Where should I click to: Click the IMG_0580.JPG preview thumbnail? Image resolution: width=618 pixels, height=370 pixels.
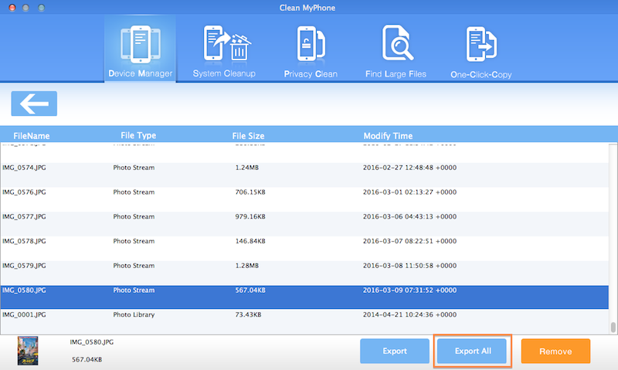click(28, 351)
